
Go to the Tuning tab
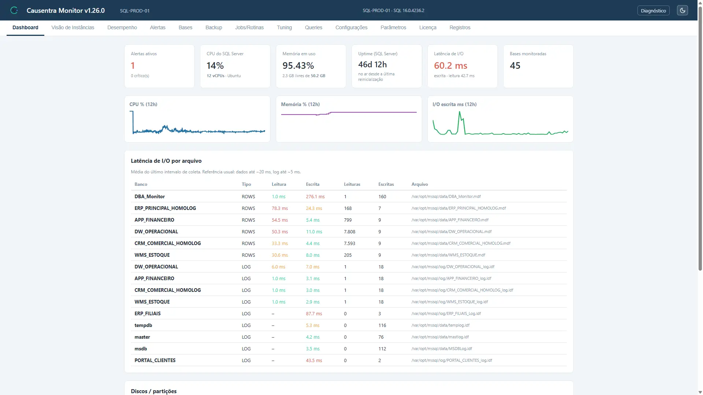click(284, 27)
